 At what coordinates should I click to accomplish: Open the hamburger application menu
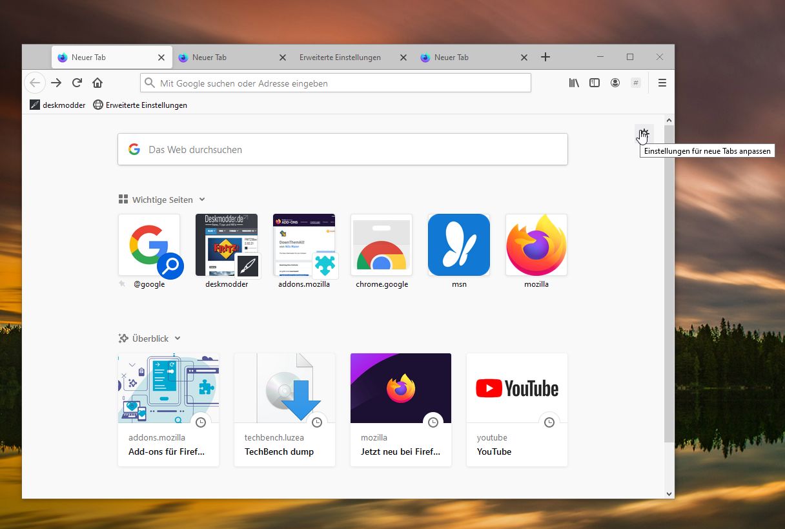[662, 83]
